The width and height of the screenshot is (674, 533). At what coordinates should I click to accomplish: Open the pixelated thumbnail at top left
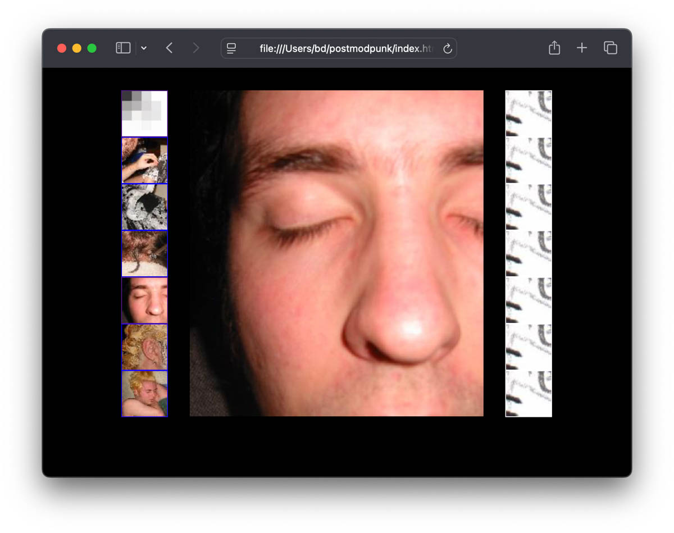coord(144,112)
